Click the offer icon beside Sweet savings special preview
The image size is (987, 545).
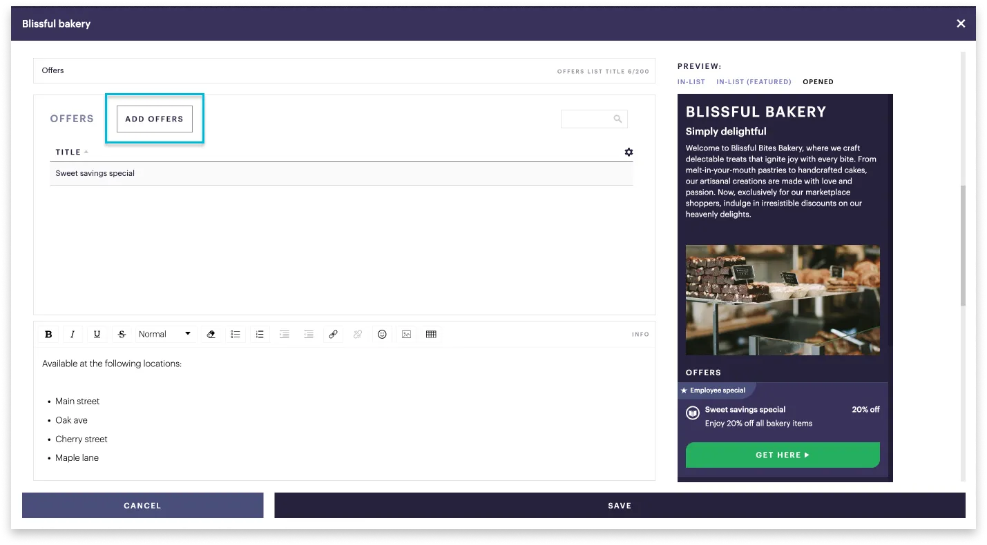693,413
